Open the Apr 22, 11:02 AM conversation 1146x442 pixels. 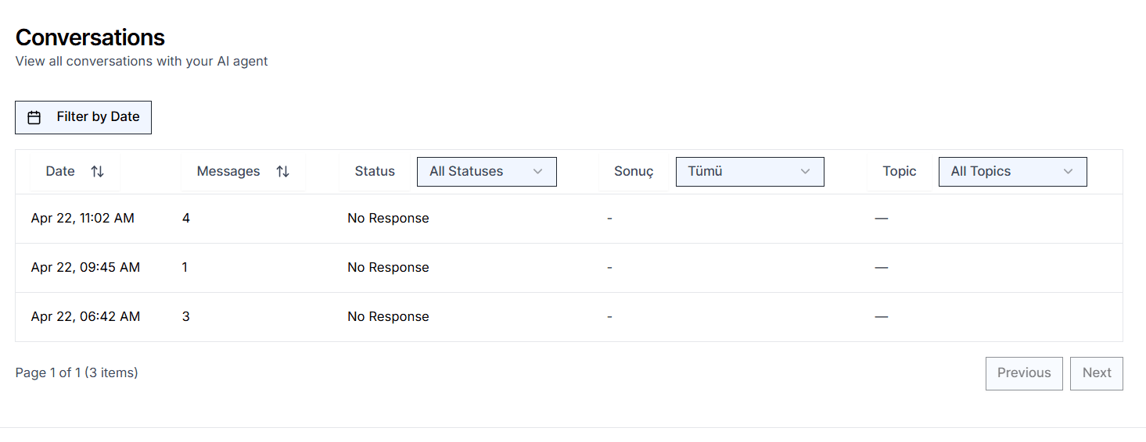(569, 219)
